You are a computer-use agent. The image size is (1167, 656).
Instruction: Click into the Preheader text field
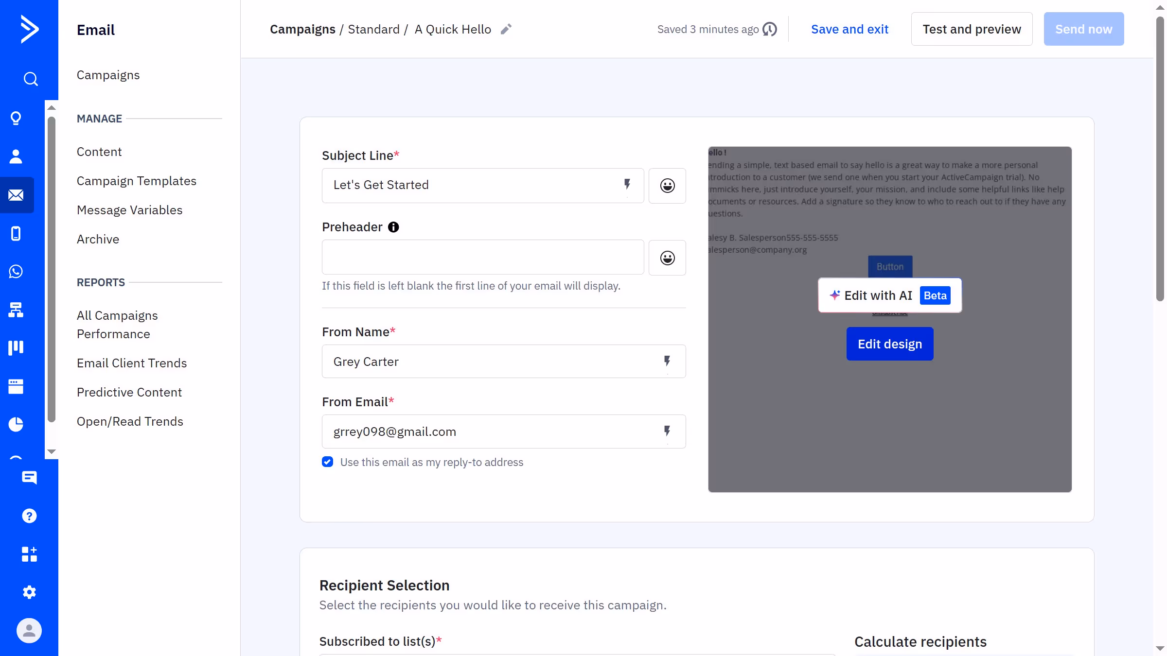482,258
